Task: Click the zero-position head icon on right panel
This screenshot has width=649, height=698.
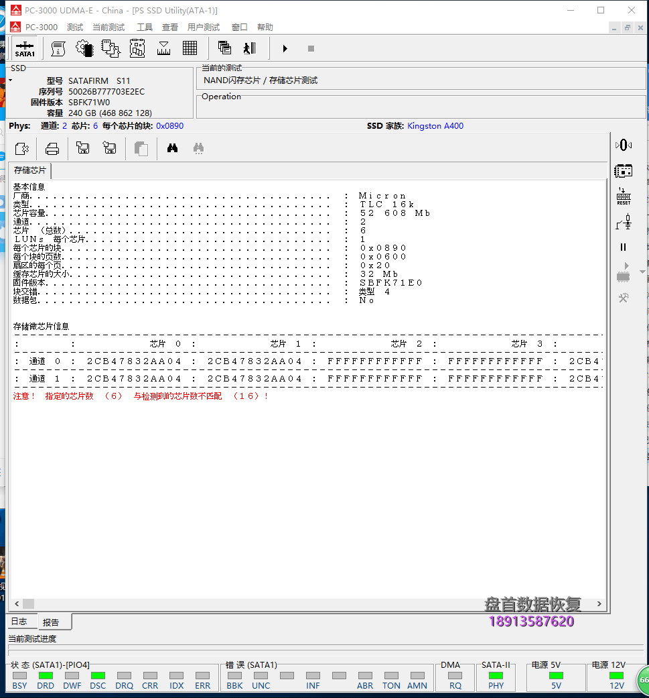Action: click(x=624, y=145)
